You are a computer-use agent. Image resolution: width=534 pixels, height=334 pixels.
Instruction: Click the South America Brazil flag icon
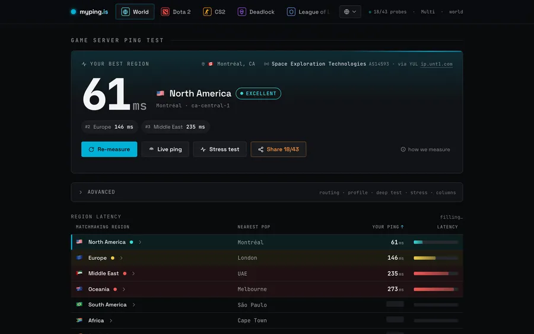pyautogui.click(x=80, y=304)
